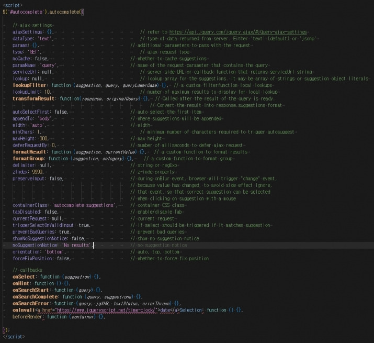
Task: Click the closing </script> tag
Action: tap(14, 337)
